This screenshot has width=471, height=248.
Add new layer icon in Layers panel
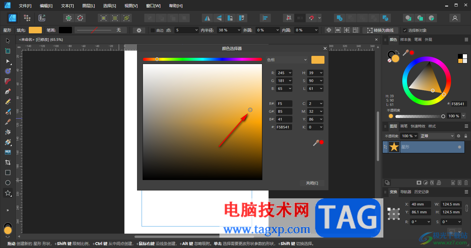tap(453, 183)
